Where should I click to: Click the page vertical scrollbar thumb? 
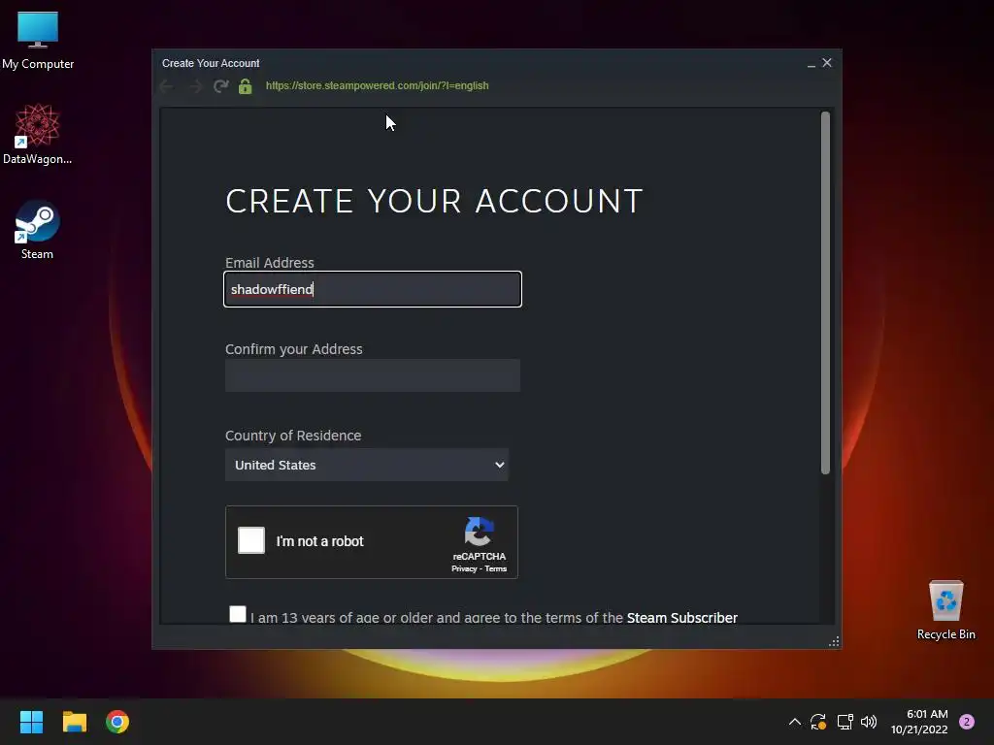pos(825,293)
